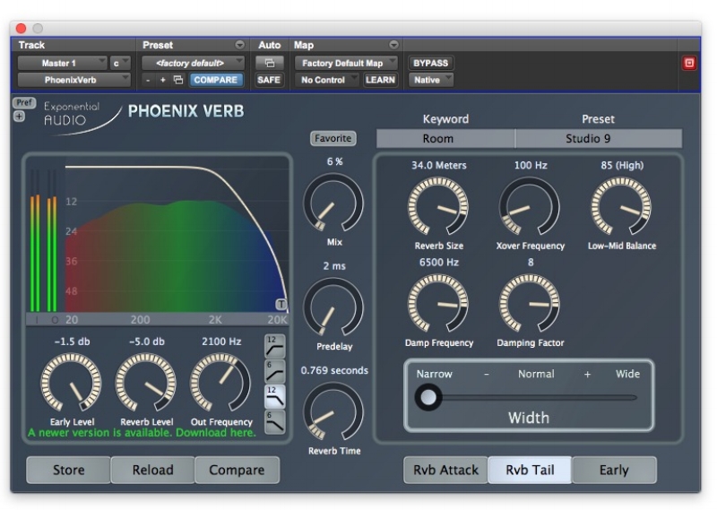Select the previous preset with the minus button
Image resolution: width=717 pixels, height=510 pixels.
click(148, 80)
